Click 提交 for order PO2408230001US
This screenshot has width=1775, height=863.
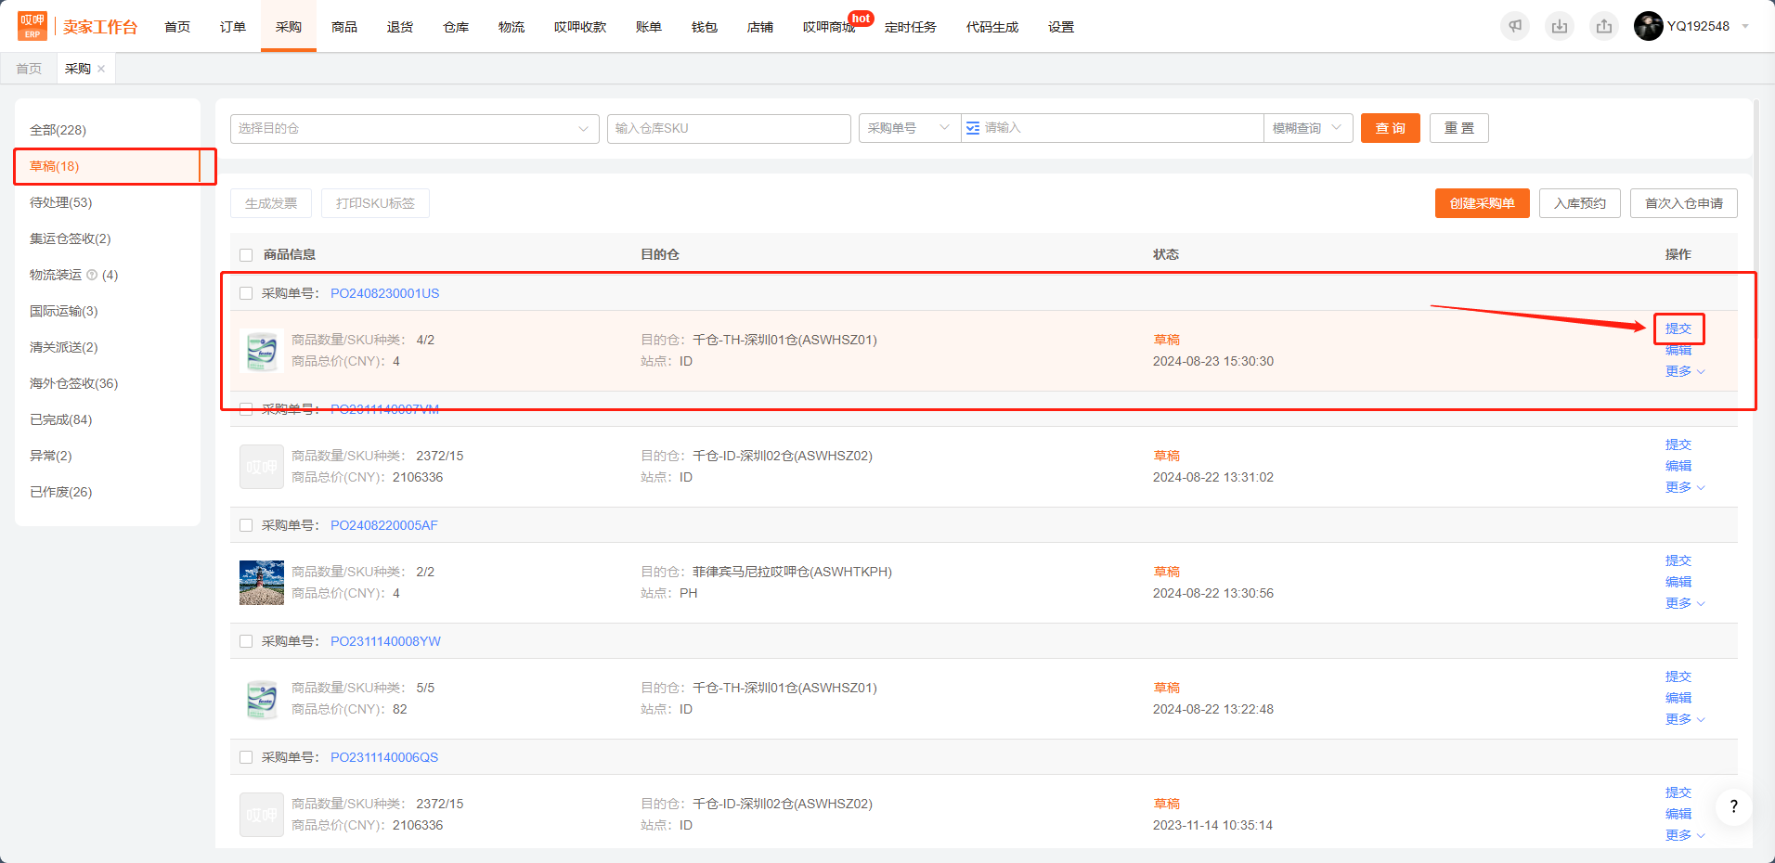[1678, 328]
